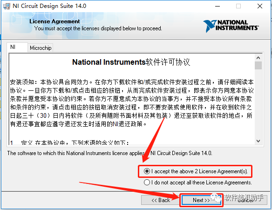Close the NI Circuit Design Suite installer
This screenshot has height=210, width=272.
260,6
